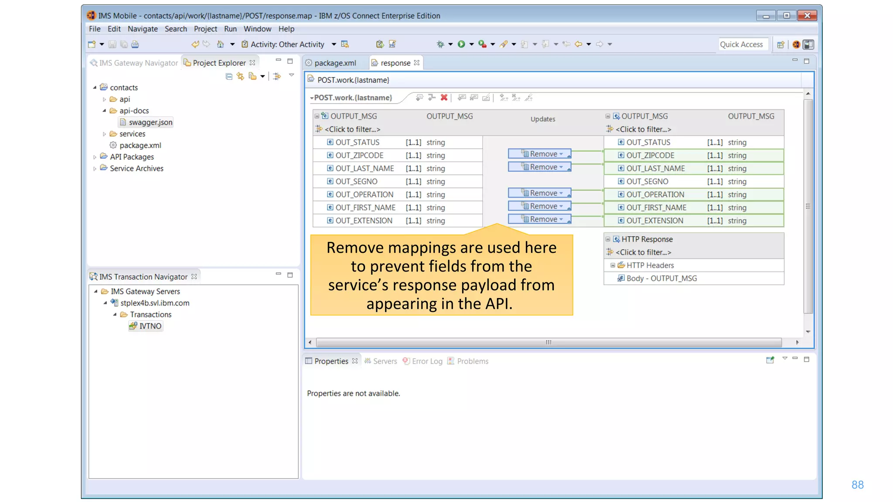The width and height of the screenshot is (893, 502).
Task: Toggle Link with Editor in Project Explorer
Action: [240, 76]
